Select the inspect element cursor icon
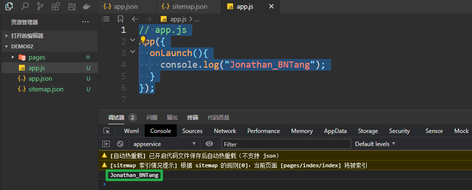This screenshot has width=472, height=190. [106, 131]
